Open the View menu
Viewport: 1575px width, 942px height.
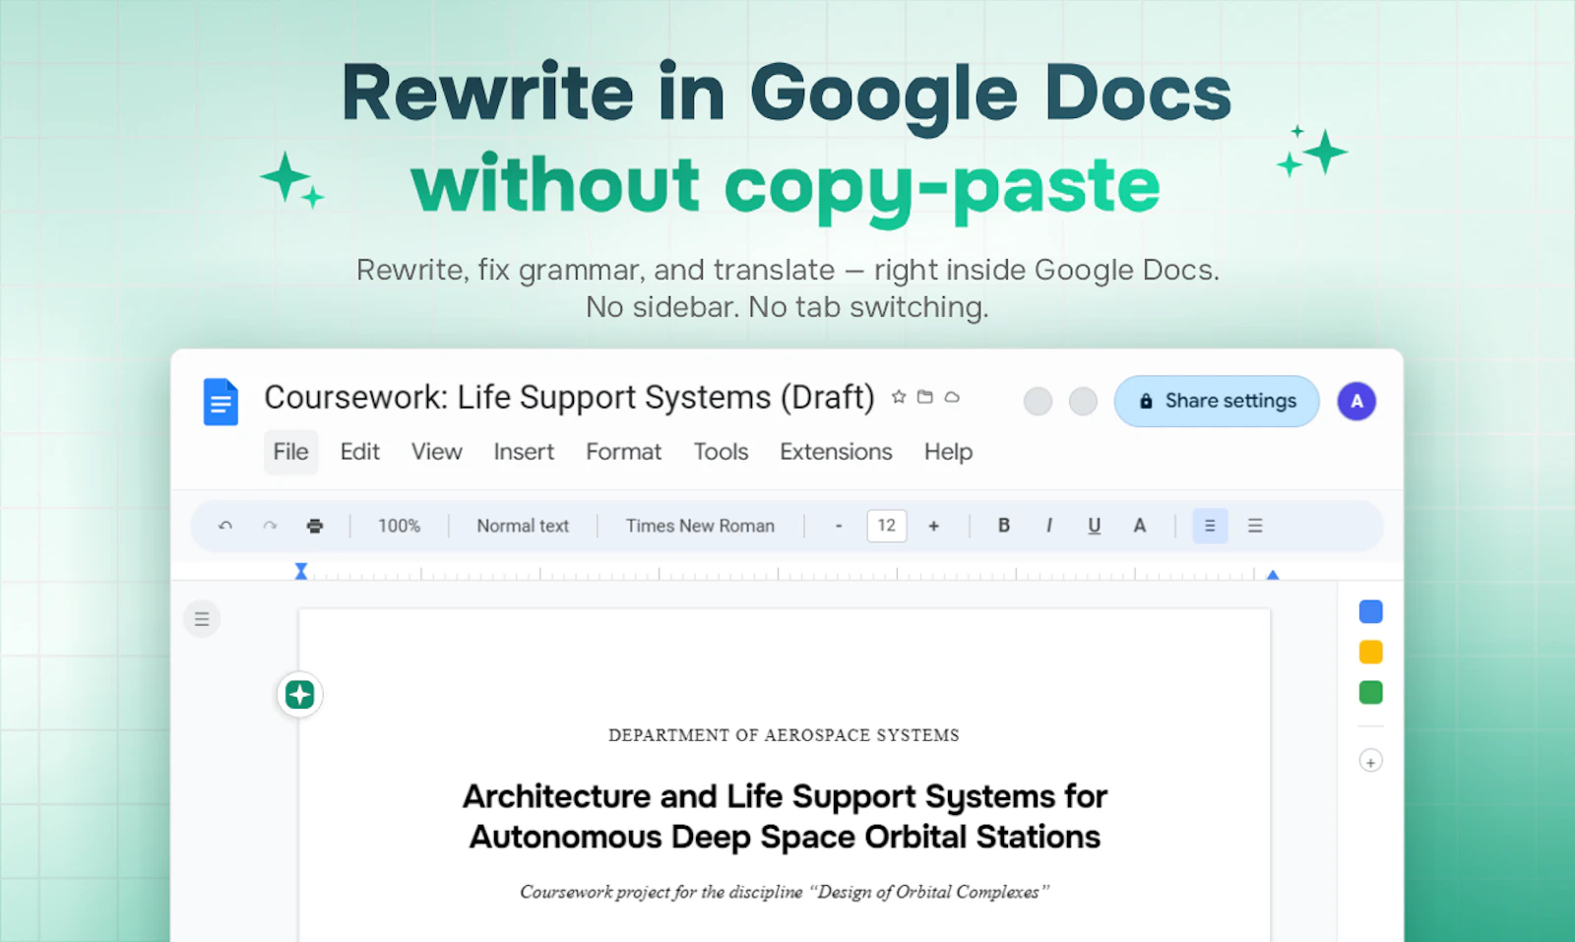point(436,452)
